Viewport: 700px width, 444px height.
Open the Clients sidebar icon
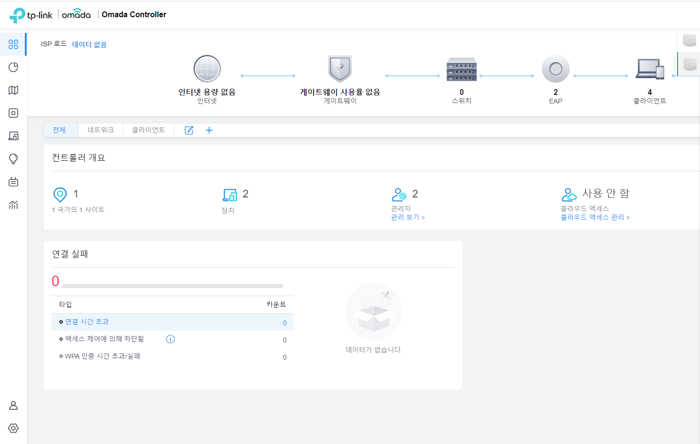pos(13,136)
